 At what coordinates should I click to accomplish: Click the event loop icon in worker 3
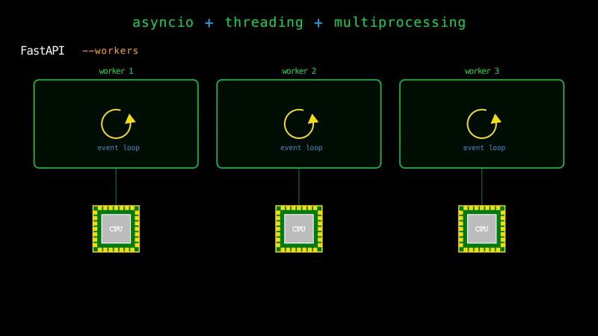point(484,124)
